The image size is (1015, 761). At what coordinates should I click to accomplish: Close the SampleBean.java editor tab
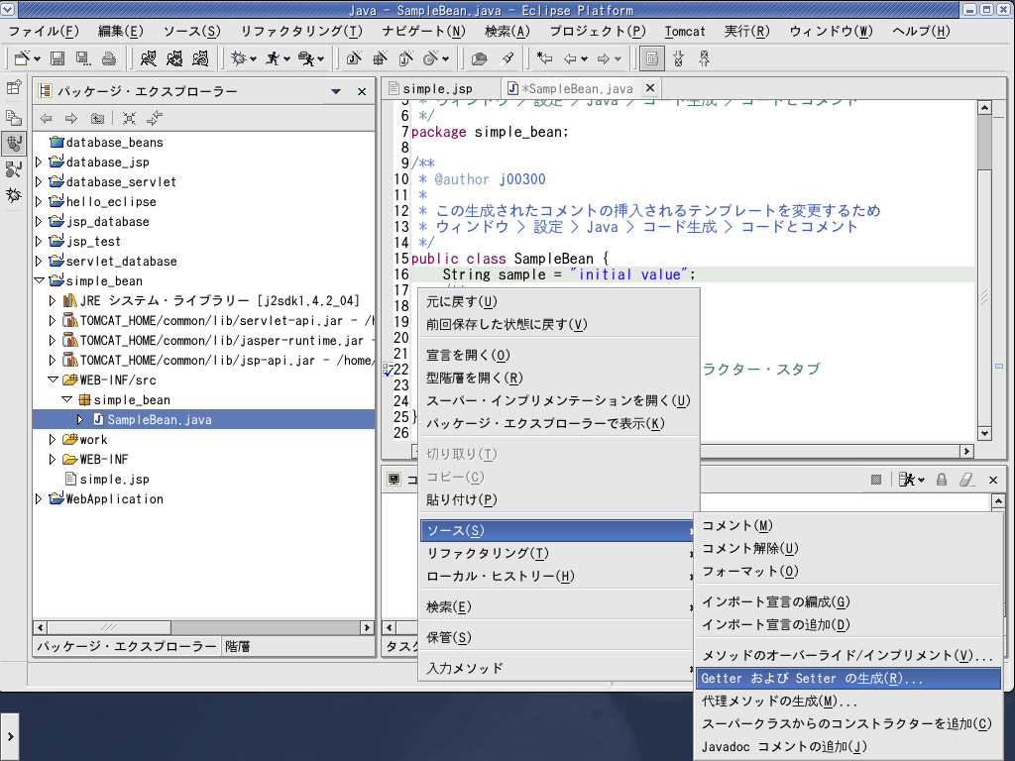coord(650,88)
